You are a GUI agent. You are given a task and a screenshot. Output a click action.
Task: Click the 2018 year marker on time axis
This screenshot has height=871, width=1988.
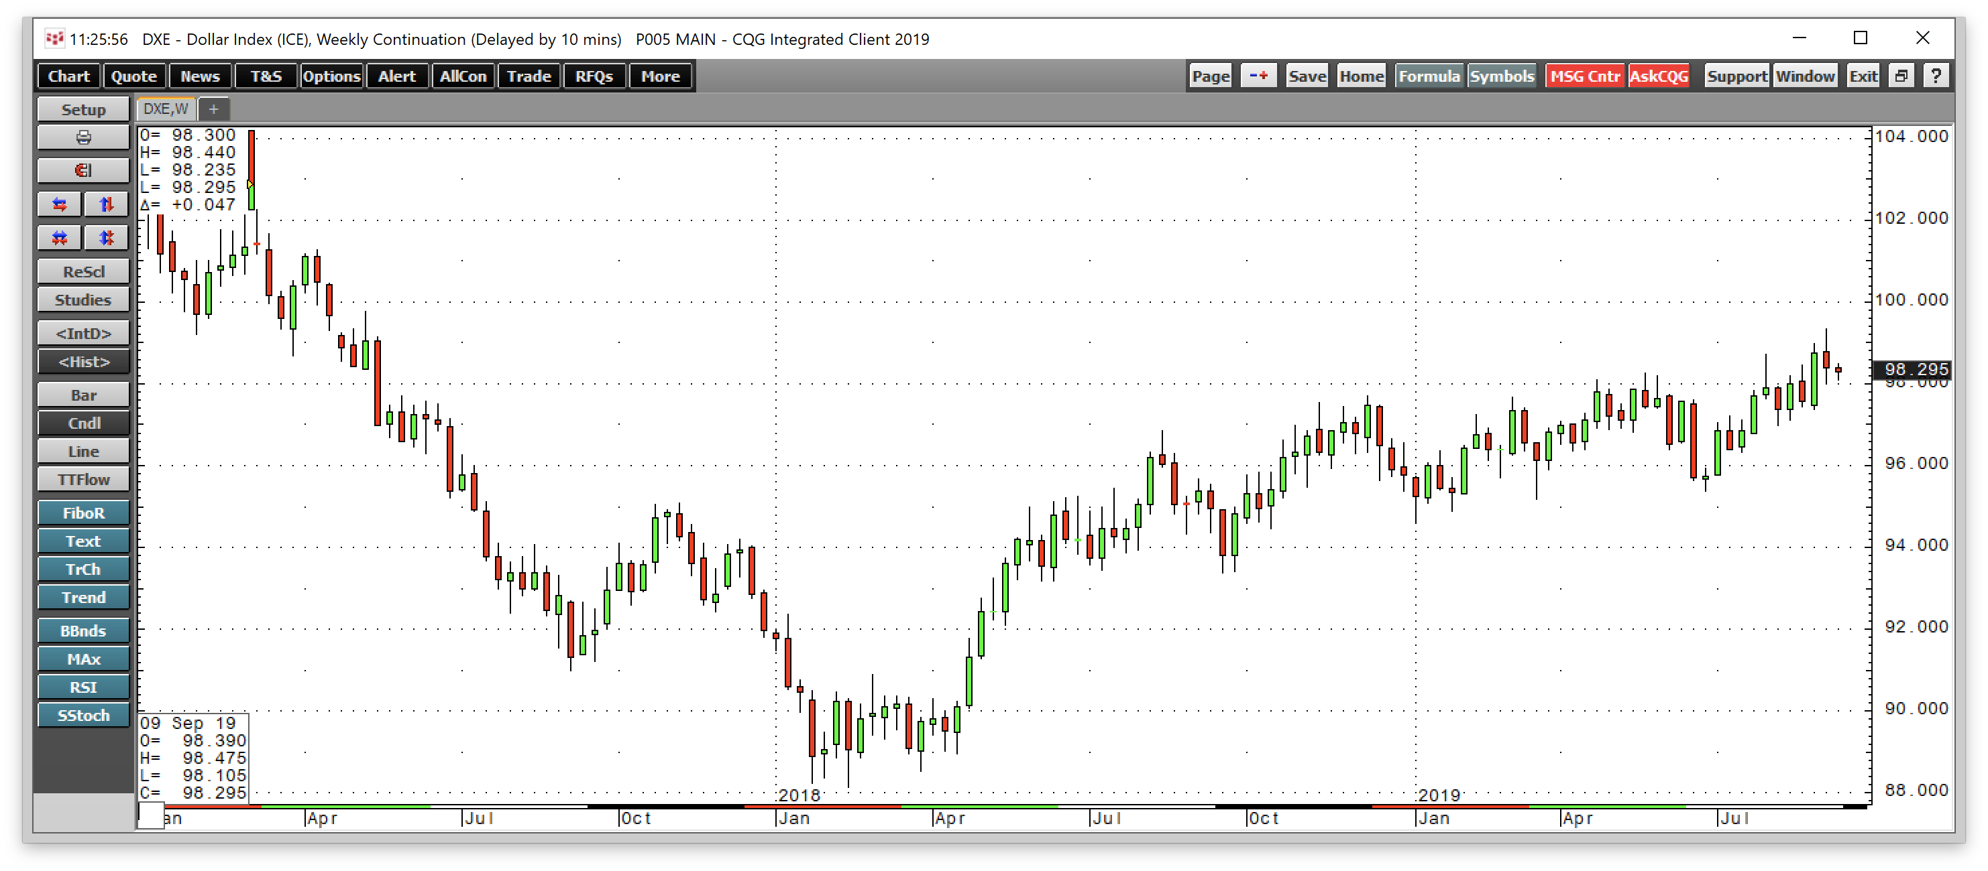799,795
